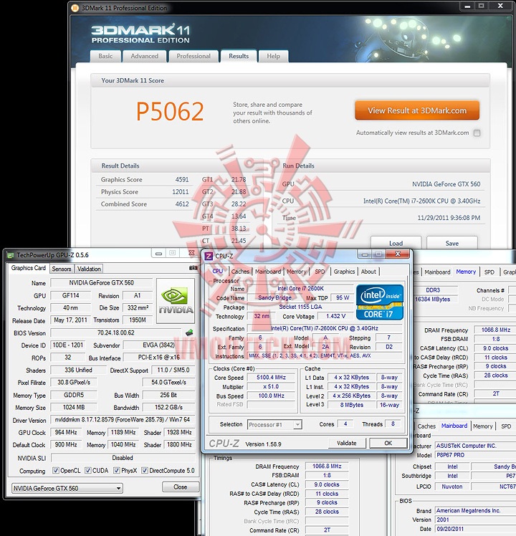Click the Graphics Score value 4591

tap(182, 179)
